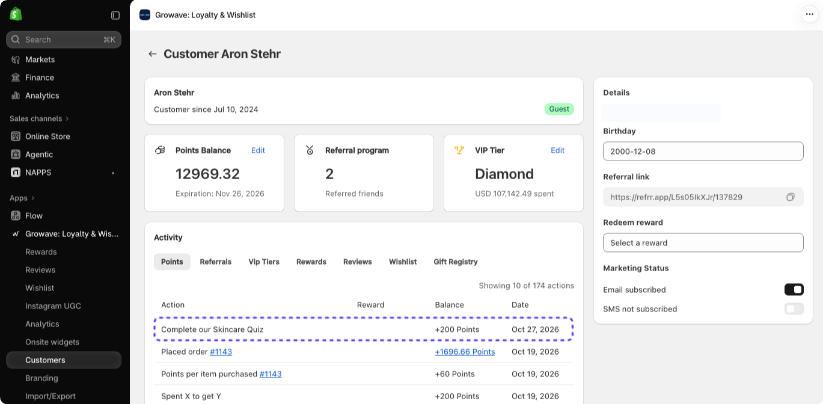Click the Flow app icon
The width and height of the screenshot is (823, 404).
pos(16,216)
